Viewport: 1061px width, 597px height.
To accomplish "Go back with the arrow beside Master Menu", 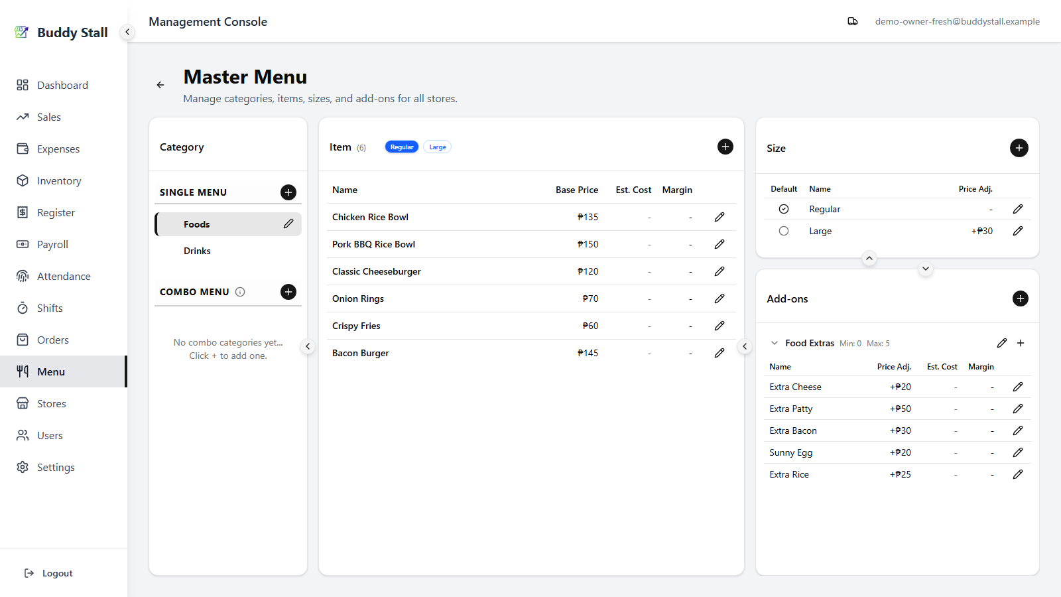I will click(x=160, y=85).
